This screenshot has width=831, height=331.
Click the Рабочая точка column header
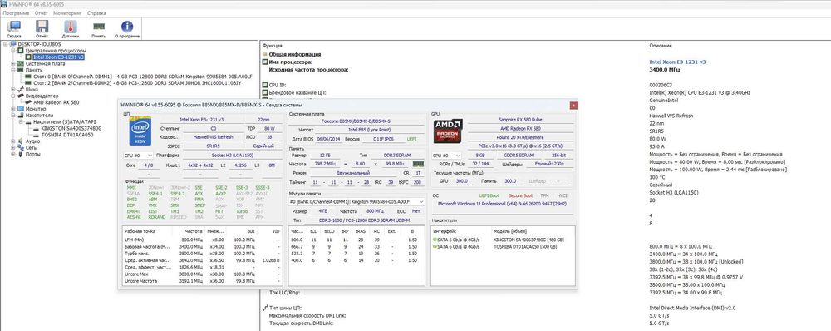[147, 232]
